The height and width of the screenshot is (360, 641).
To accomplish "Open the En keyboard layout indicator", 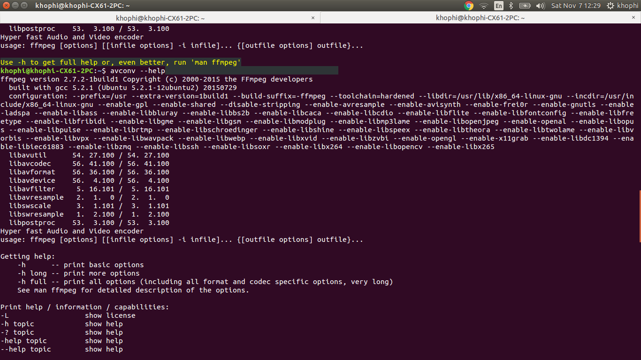I will click(x=498, y=6).
